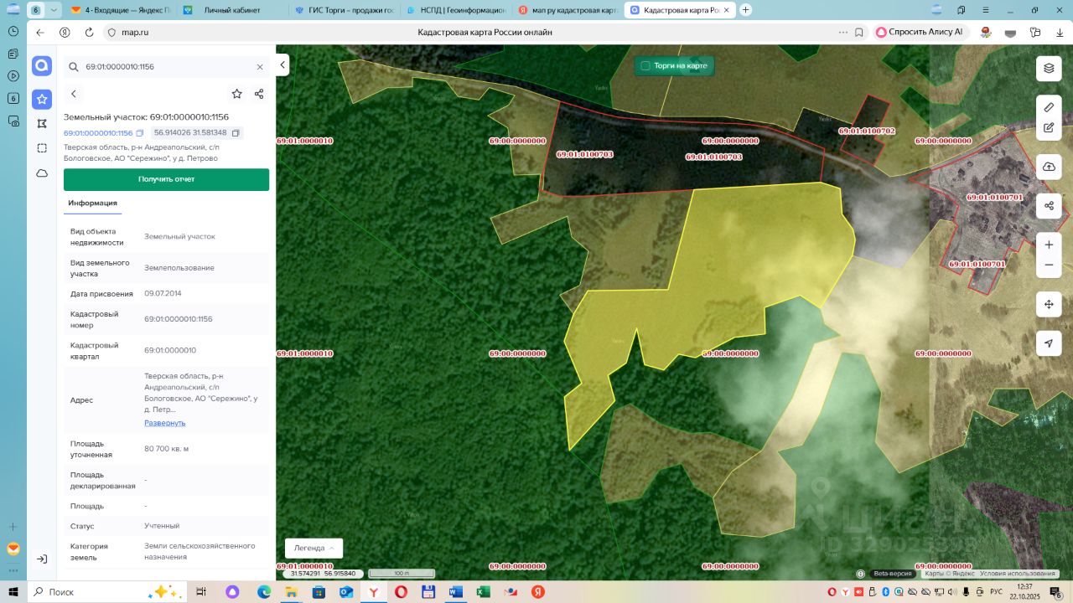This screenshot has height=603, width=1073.
Task: Click the pan/move map control icon
Action: 1049,305
